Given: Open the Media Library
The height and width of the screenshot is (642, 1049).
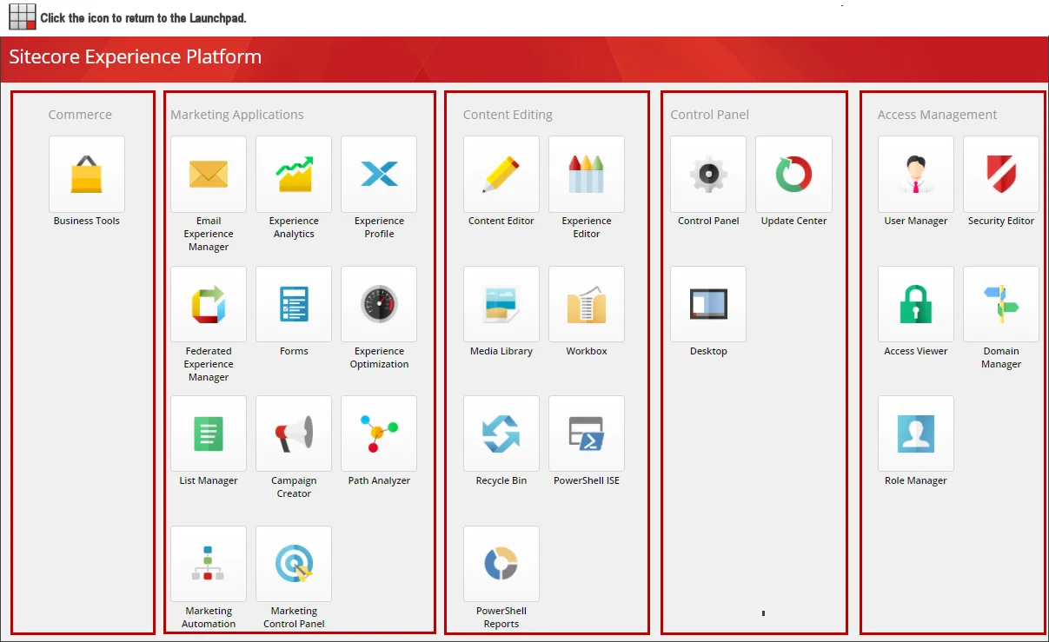Looking at the screenshot, I should 501,304.
